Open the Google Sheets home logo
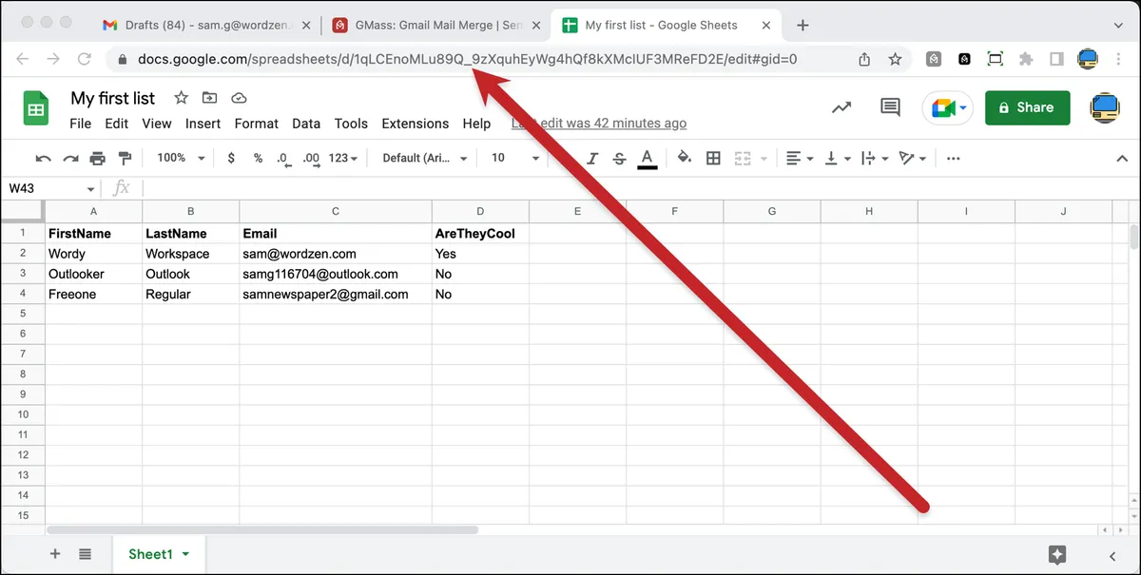The width and height of the screenshot is (1141, 575). pos(36,108)
